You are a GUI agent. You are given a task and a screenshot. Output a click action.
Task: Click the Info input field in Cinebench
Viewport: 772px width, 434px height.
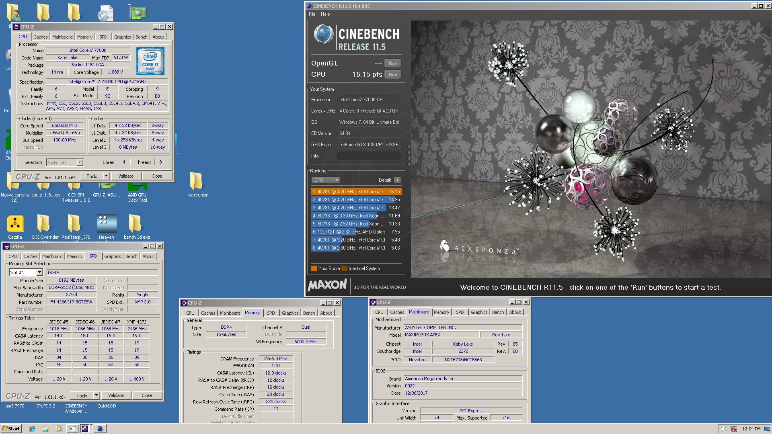click(x=369, y=156)
